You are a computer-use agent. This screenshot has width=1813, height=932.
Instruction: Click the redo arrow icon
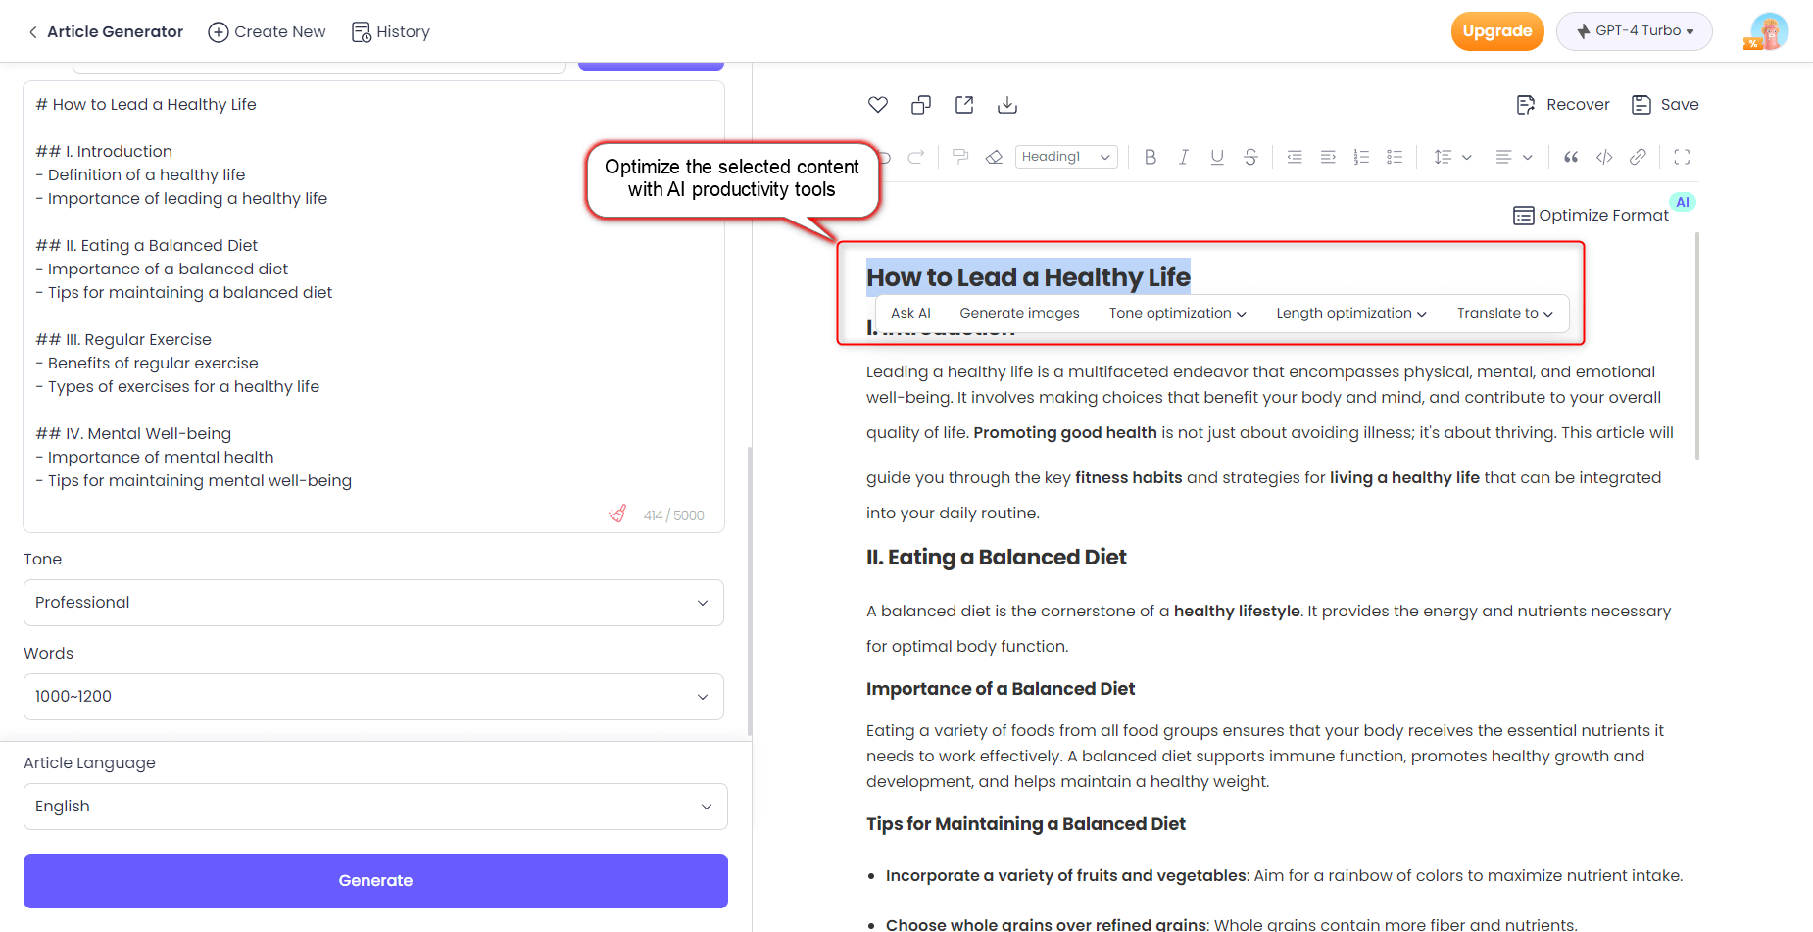click(916, 157)
